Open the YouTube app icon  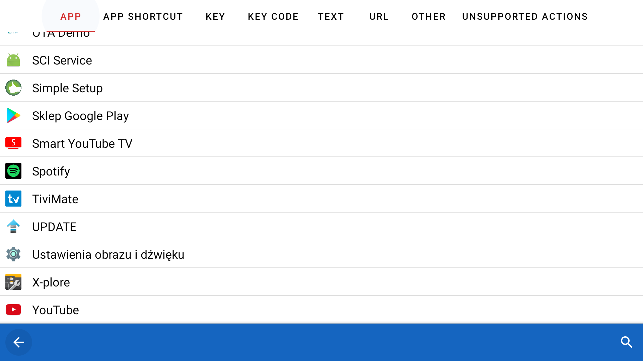point(13,310)
